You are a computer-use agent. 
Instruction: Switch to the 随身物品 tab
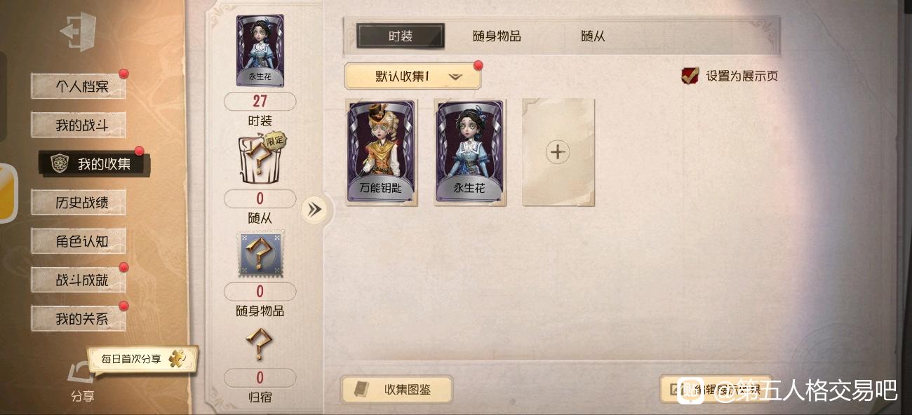click(x=497, y=36)
